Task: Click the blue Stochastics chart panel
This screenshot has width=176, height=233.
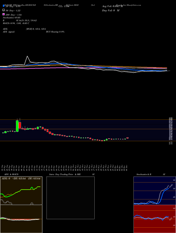Action: pyautogui.click(x=155, y=191)
